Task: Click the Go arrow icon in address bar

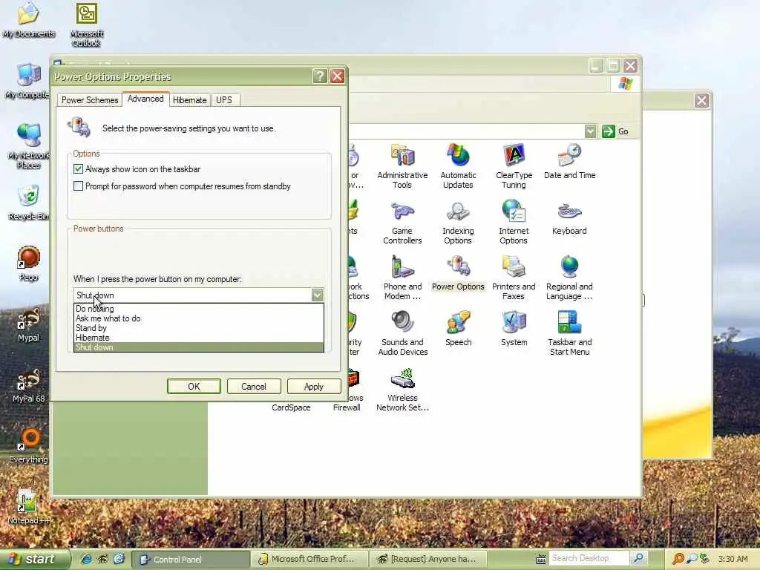Action: click(609, 131)
